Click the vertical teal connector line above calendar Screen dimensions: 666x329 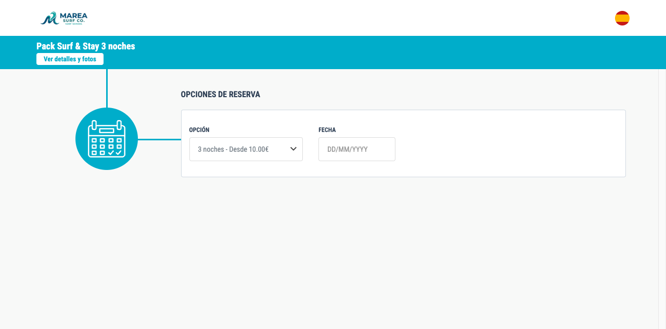[107, 88]
